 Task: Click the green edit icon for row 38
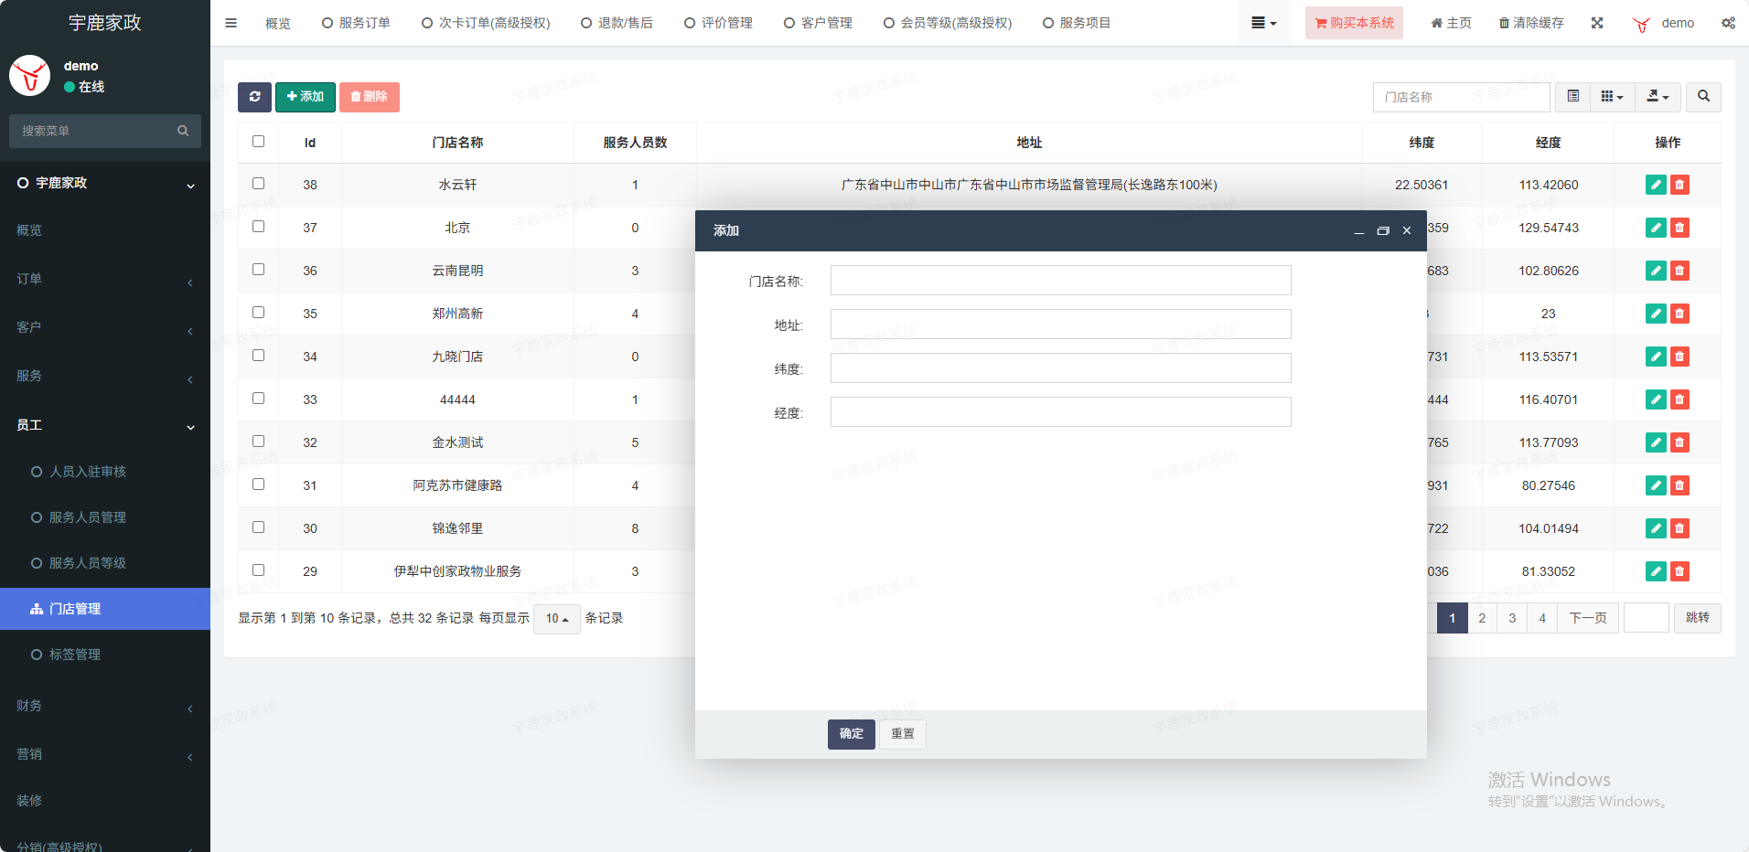click(1655, 185)
